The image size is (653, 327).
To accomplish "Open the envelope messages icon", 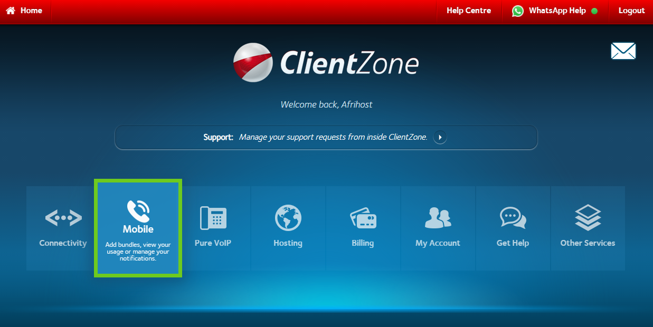I will pos(623,51).
